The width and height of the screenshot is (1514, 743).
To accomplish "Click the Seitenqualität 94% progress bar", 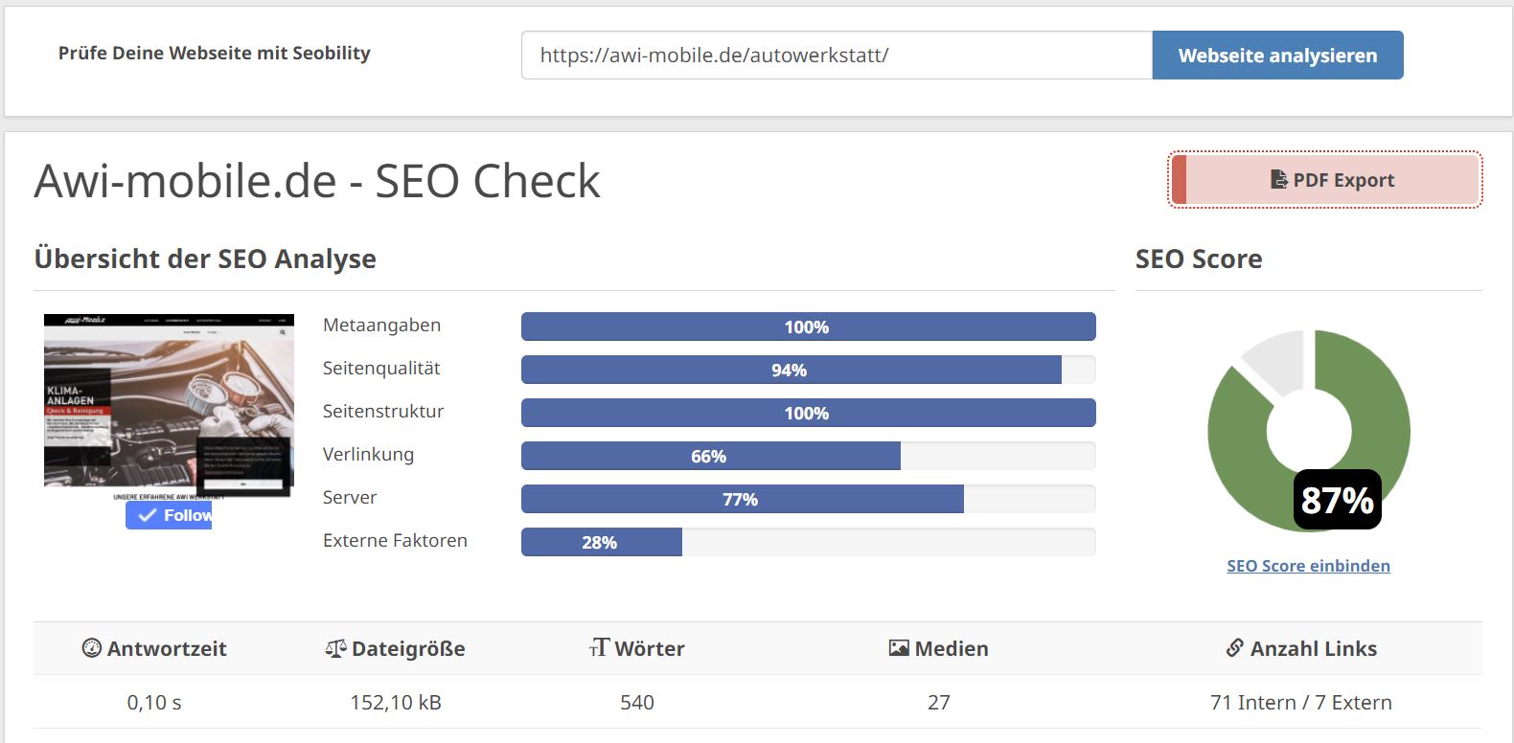I will 808,370.
